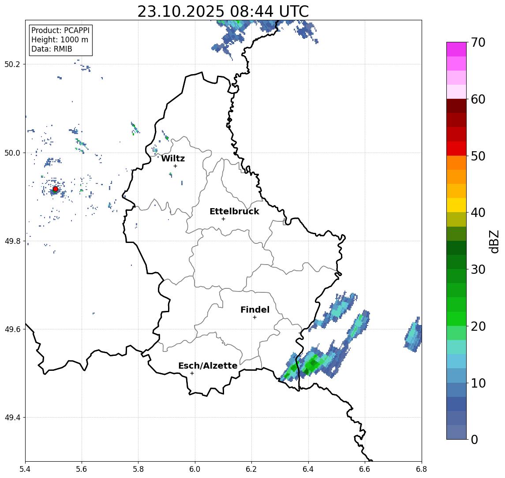This screenshot has height=478, width=505.
Task: Click the colorbar tick label 10
Action: (478, 383)
